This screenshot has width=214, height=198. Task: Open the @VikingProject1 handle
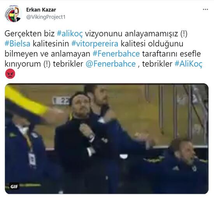(46, 17)
